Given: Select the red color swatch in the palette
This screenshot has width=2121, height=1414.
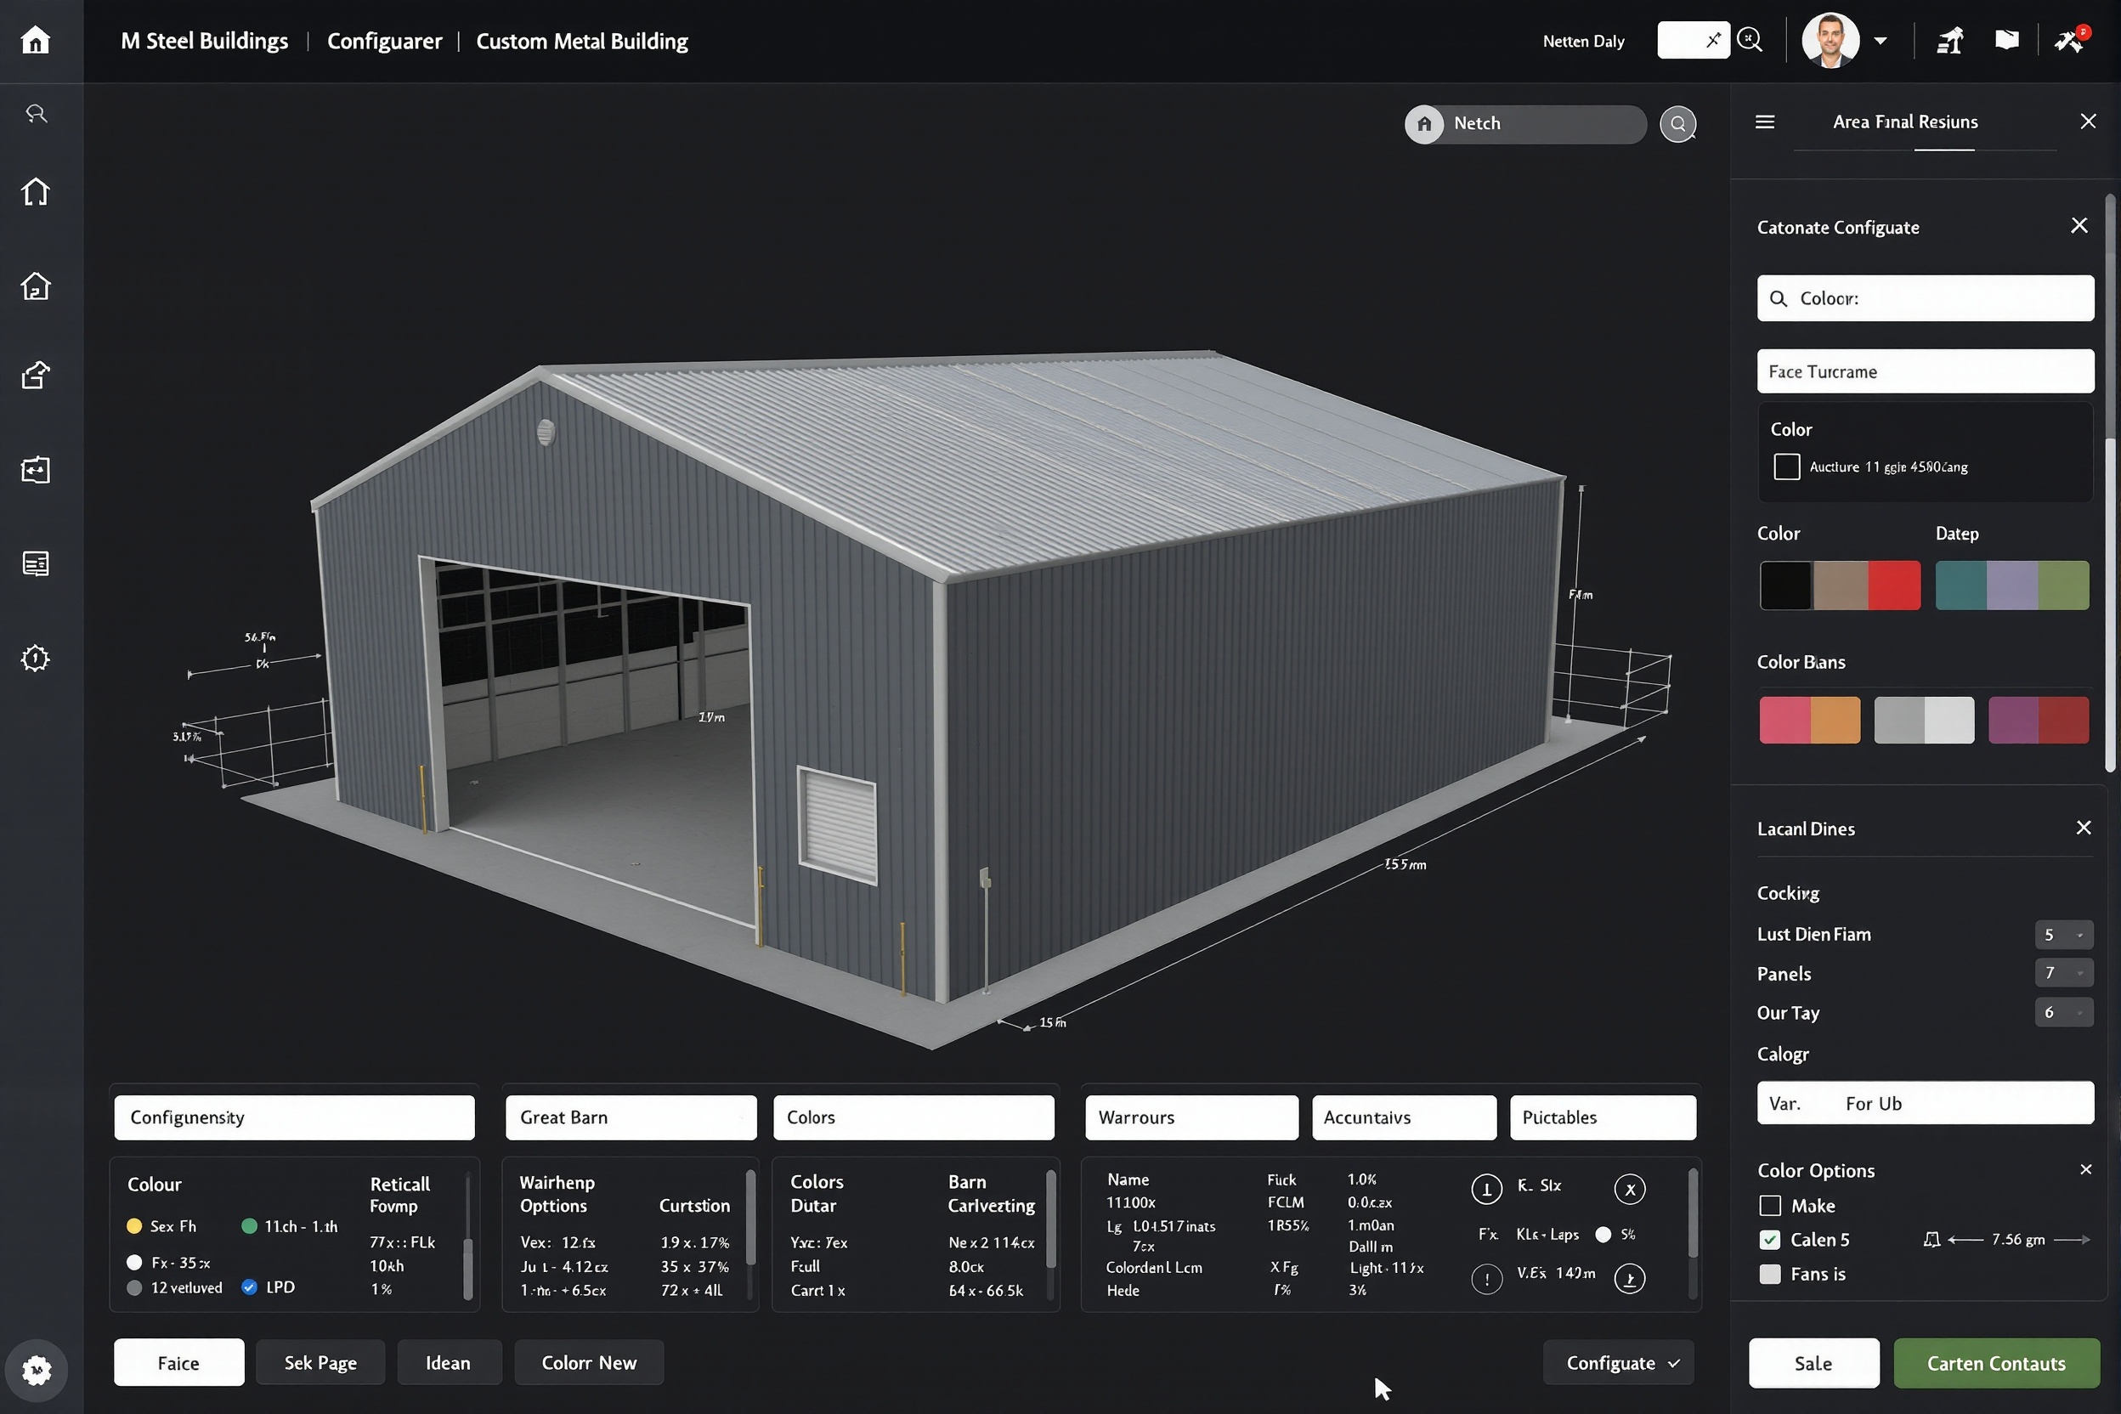Looking at the screenshot, I should click(x=1895, y=585).
